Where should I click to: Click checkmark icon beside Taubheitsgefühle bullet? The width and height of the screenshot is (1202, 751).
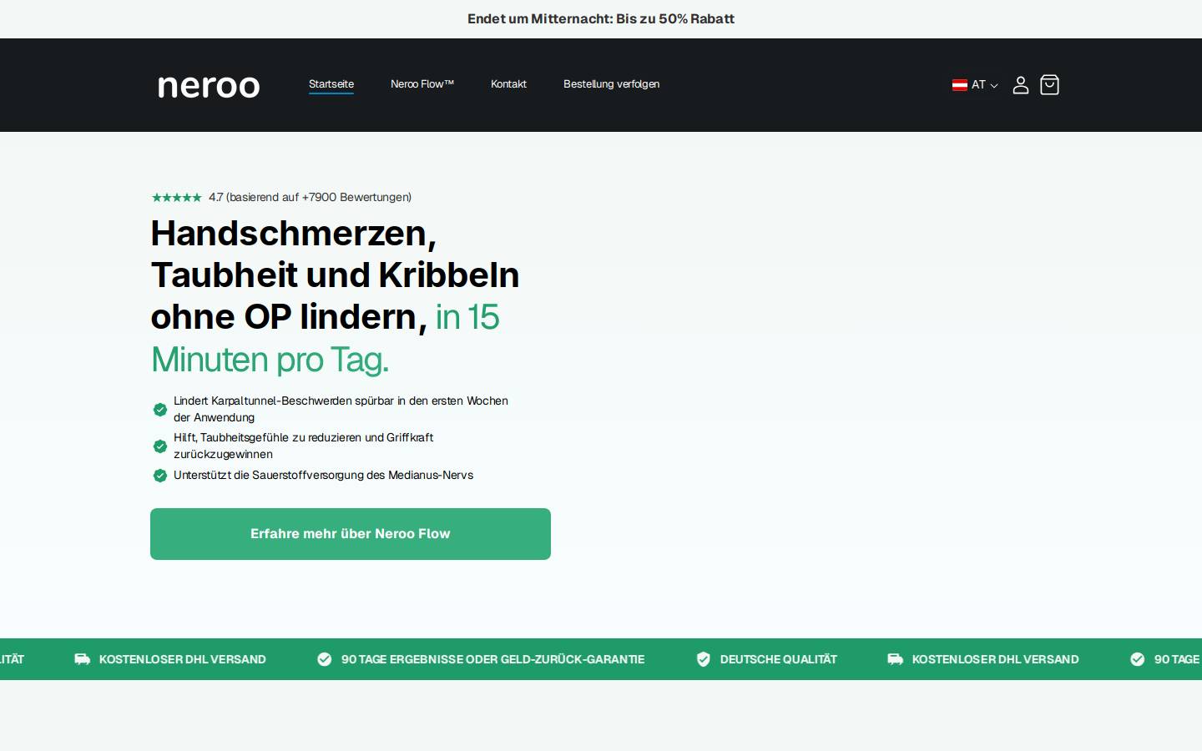160,446
